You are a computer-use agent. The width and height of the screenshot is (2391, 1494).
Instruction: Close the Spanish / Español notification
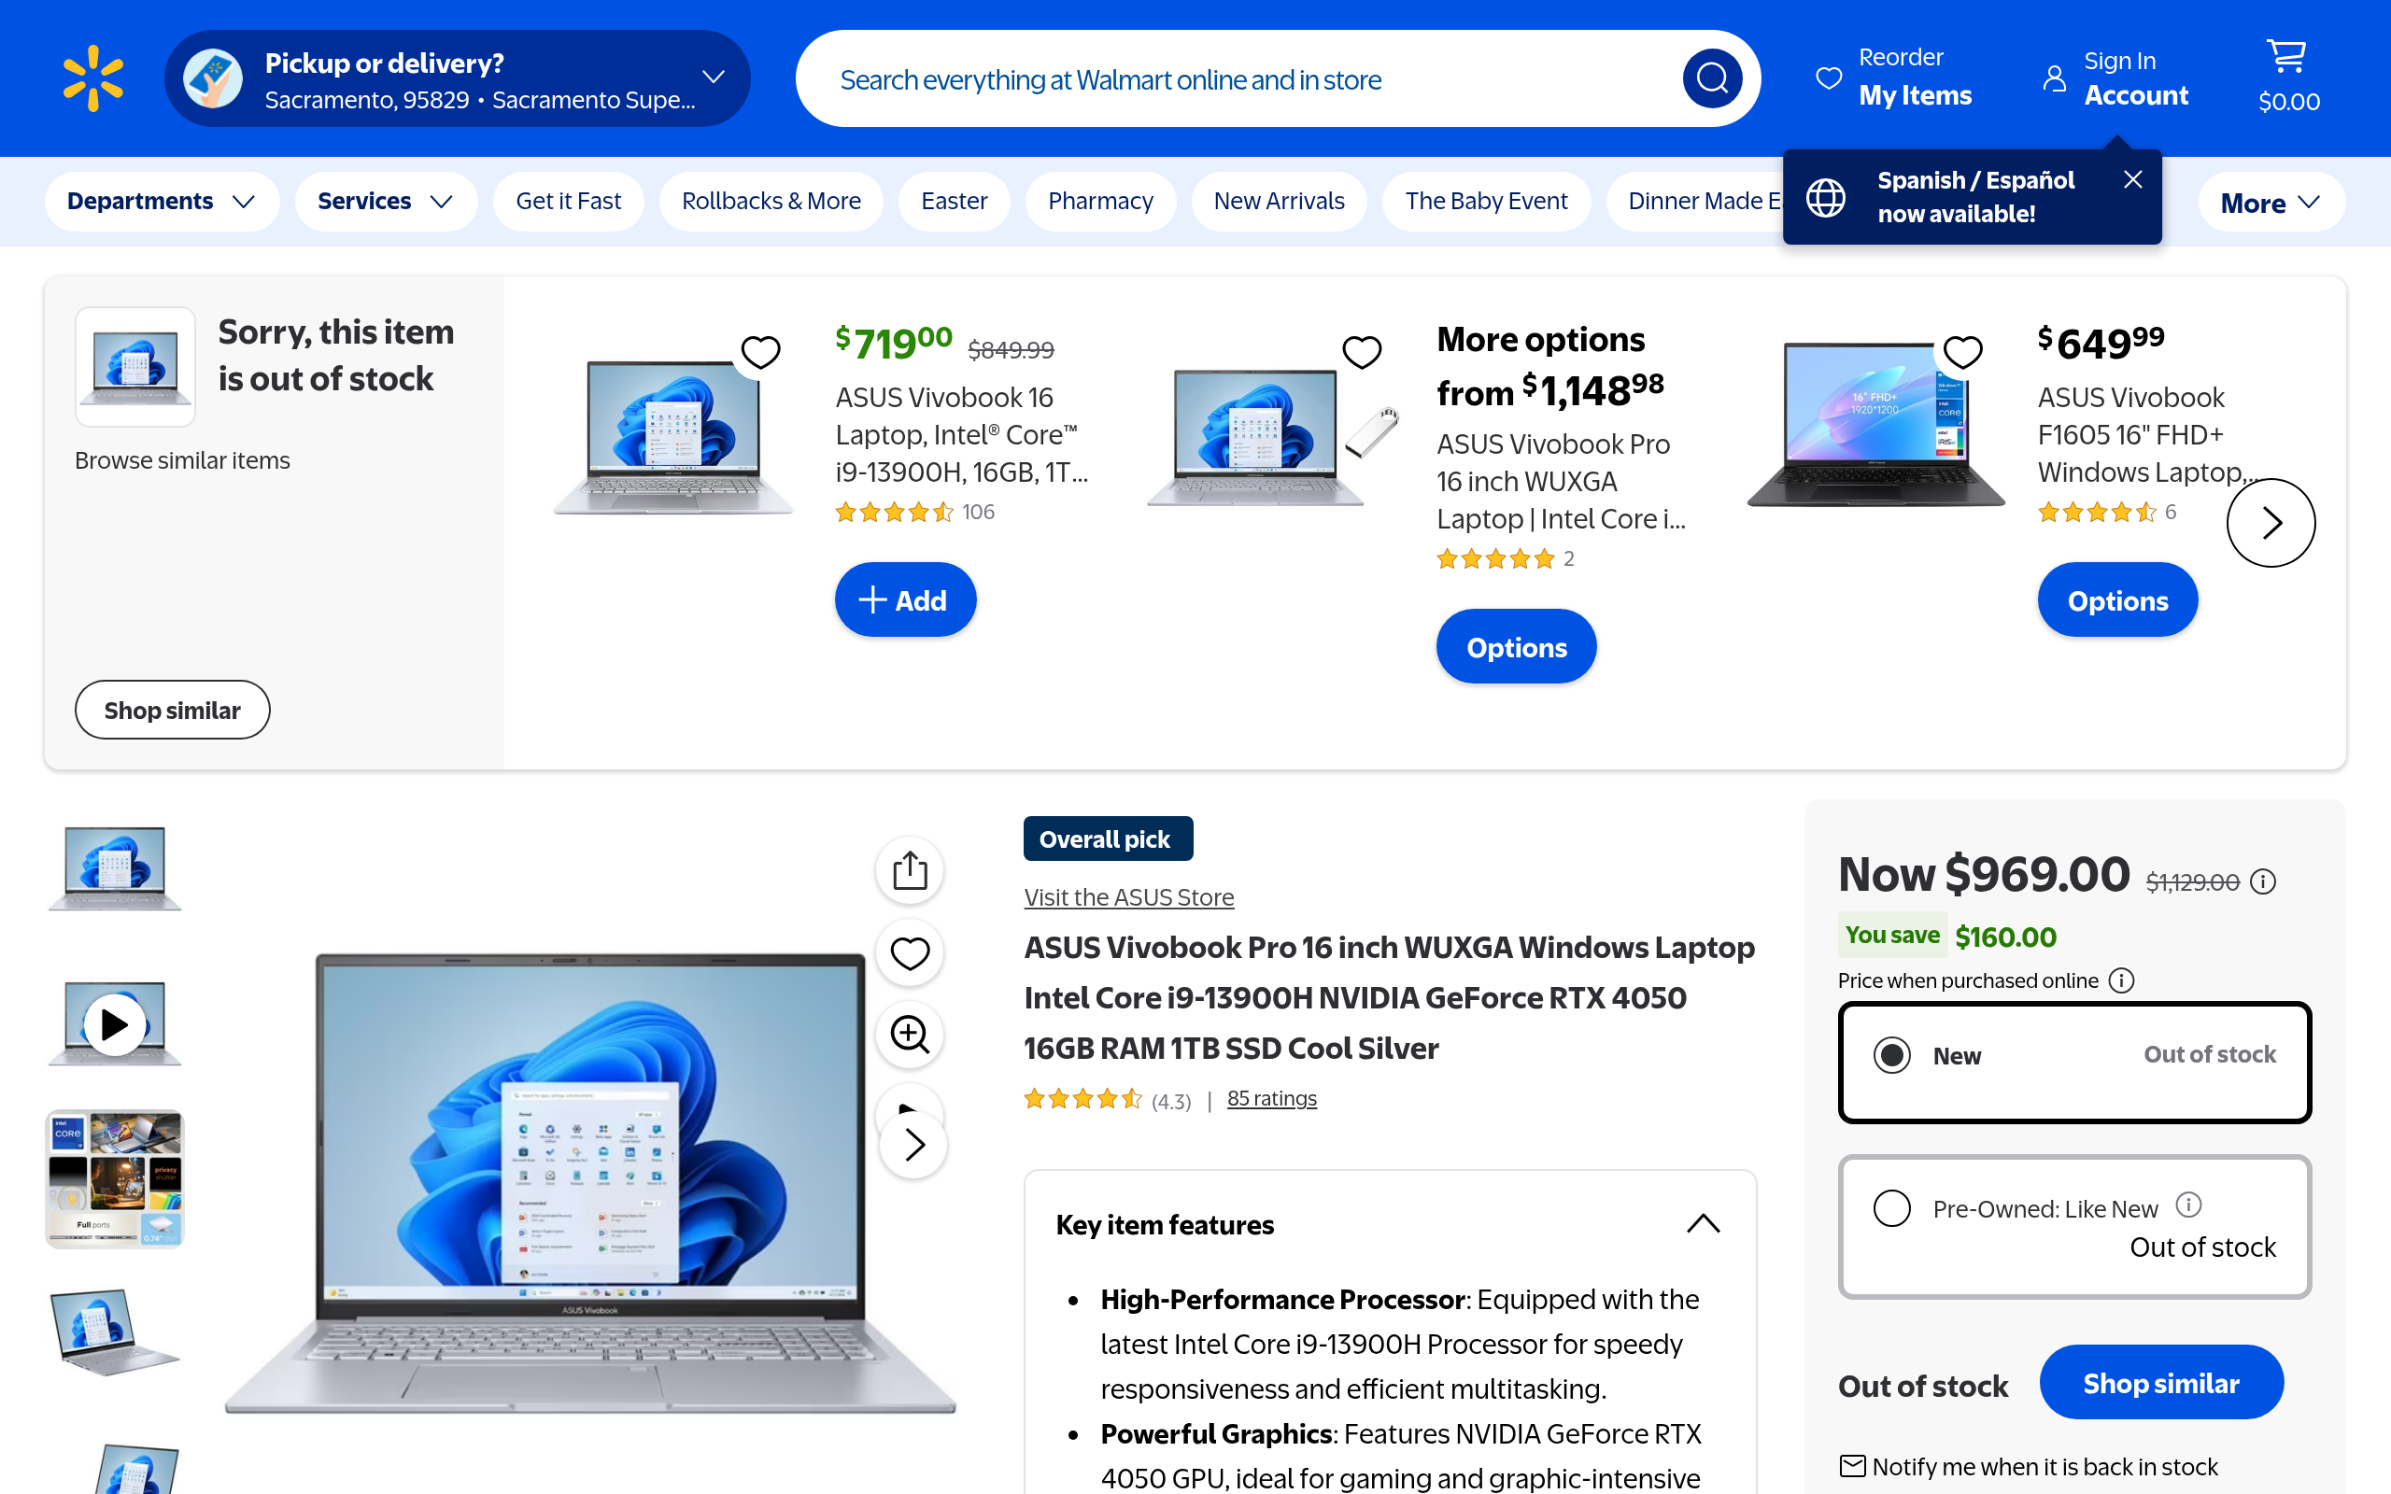point(2132,179)
